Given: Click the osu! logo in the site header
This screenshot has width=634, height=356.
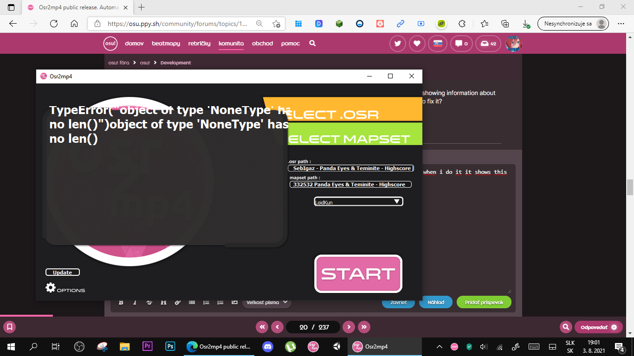Looking at the screenshot, I should [110, 44].
